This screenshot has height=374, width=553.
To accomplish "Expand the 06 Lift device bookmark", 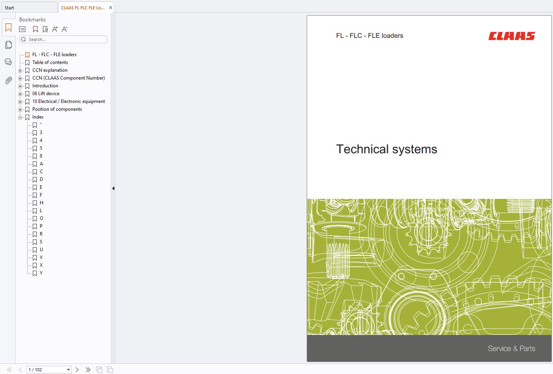I will [20, 94].
